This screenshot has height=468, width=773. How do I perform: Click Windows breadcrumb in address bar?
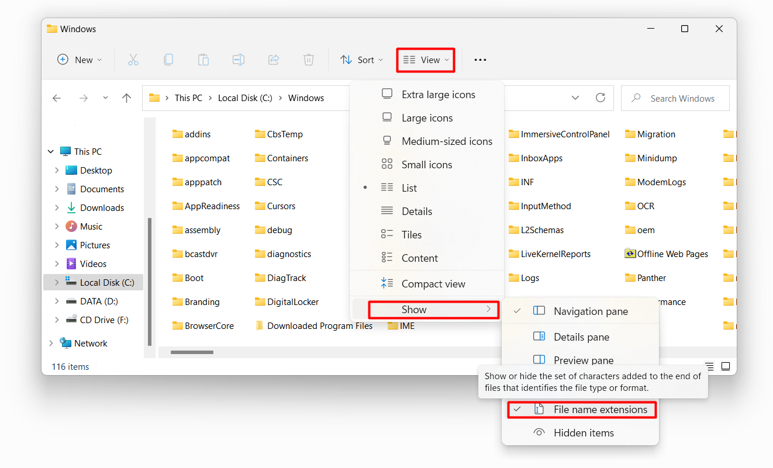(x=306, y=98)
